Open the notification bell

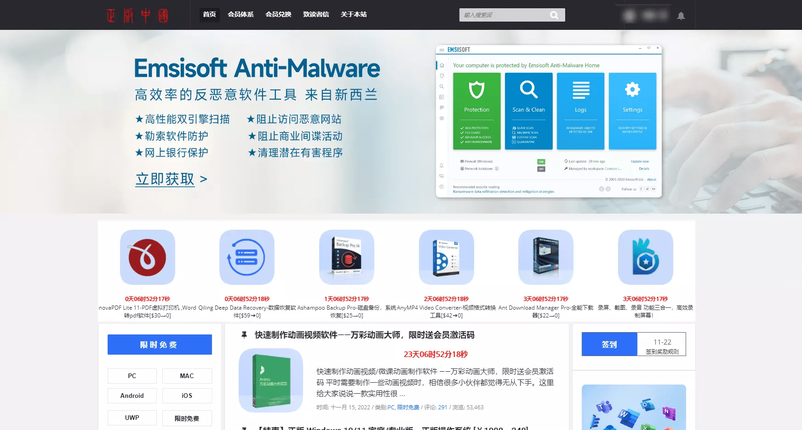(681, 16)
